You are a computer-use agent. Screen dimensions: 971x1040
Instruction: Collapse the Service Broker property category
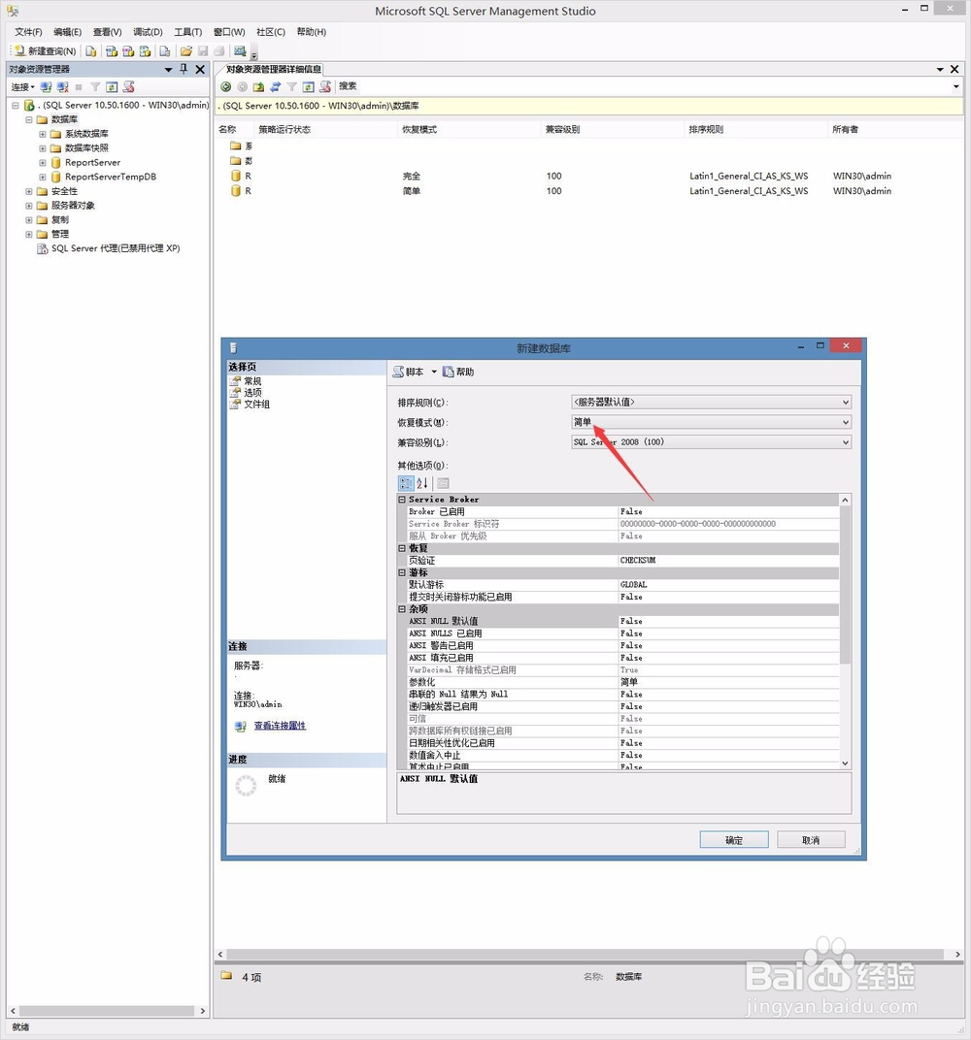coord(402,500)
